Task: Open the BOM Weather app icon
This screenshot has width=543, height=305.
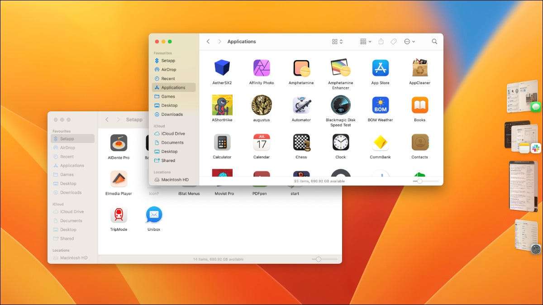Action: pyautogui.click(x=381, y=105)
